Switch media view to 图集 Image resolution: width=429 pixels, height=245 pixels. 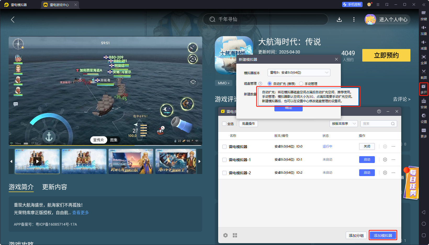[x=114, y=140]
